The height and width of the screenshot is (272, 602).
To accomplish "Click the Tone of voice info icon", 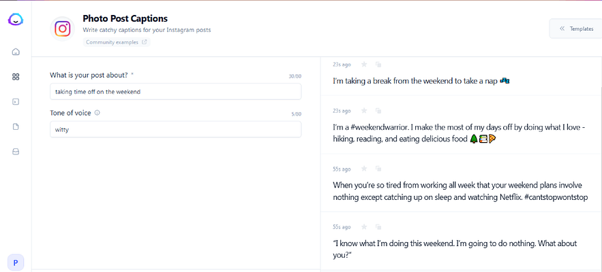I will (x=97, y=113).
